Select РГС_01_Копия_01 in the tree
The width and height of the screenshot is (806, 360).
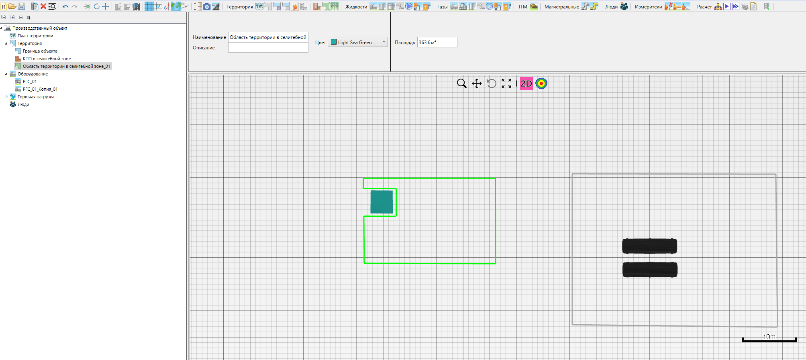[x=40, y=89]
